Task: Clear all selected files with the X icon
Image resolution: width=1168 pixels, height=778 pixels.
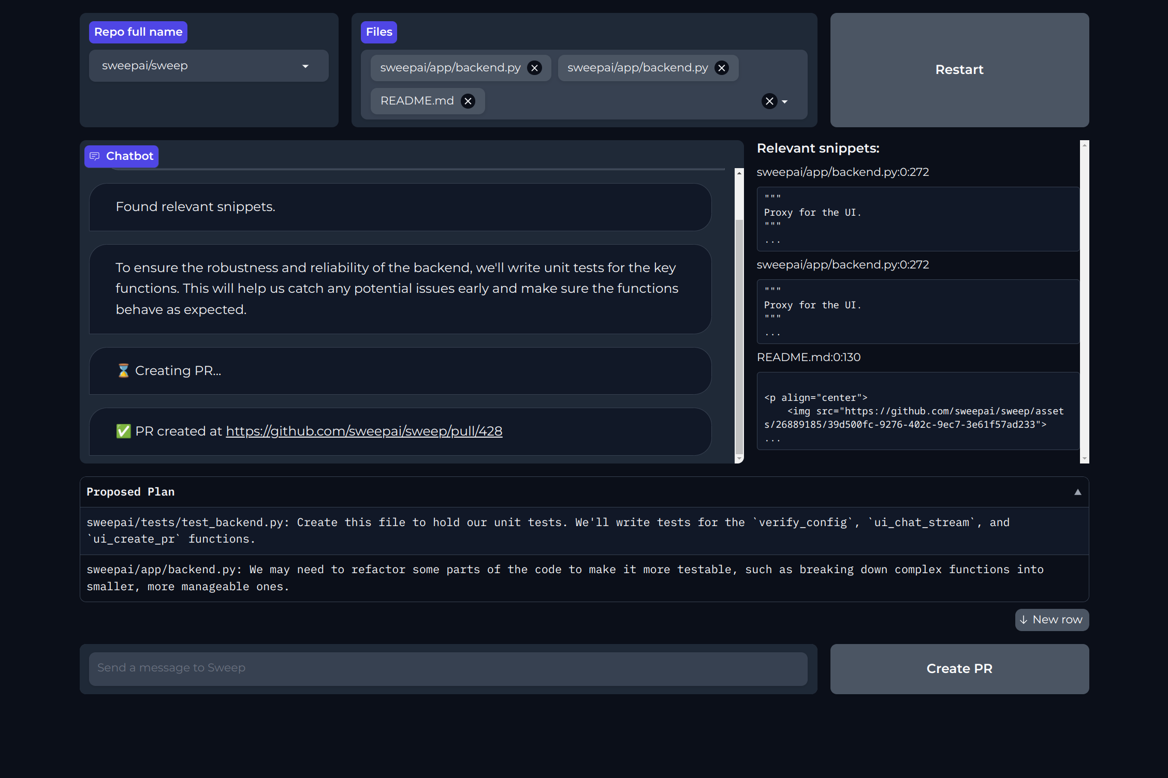Action: 769,101
